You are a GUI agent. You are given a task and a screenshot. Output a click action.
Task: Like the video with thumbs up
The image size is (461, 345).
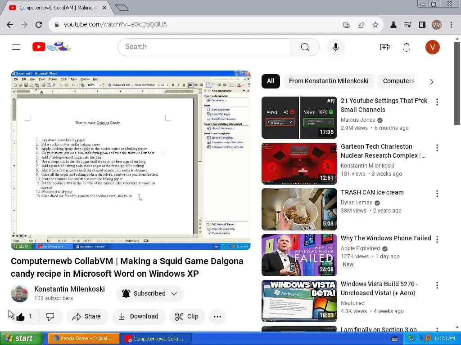click(x=24, y=317)
